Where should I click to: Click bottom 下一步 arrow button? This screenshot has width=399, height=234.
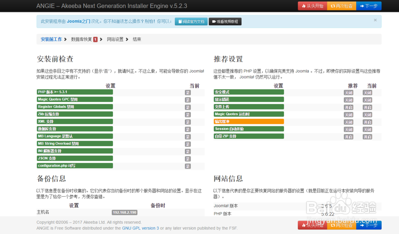tap(362, 225)
